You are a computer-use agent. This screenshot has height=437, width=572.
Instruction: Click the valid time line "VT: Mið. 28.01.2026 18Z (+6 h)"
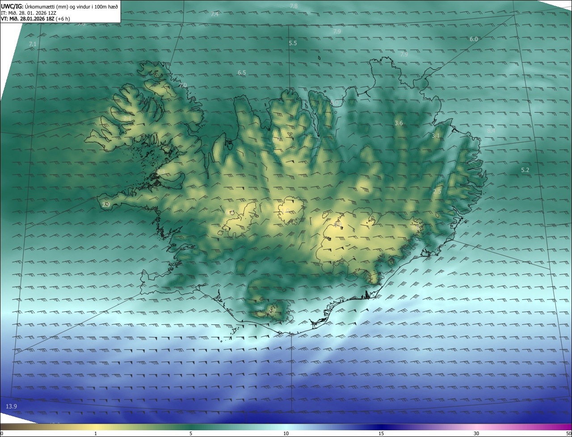coord(36,19)
